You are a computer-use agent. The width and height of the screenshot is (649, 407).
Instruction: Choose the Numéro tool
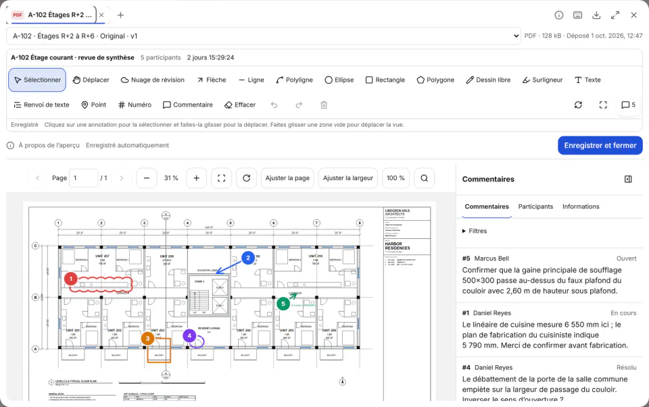coord(135,105)
